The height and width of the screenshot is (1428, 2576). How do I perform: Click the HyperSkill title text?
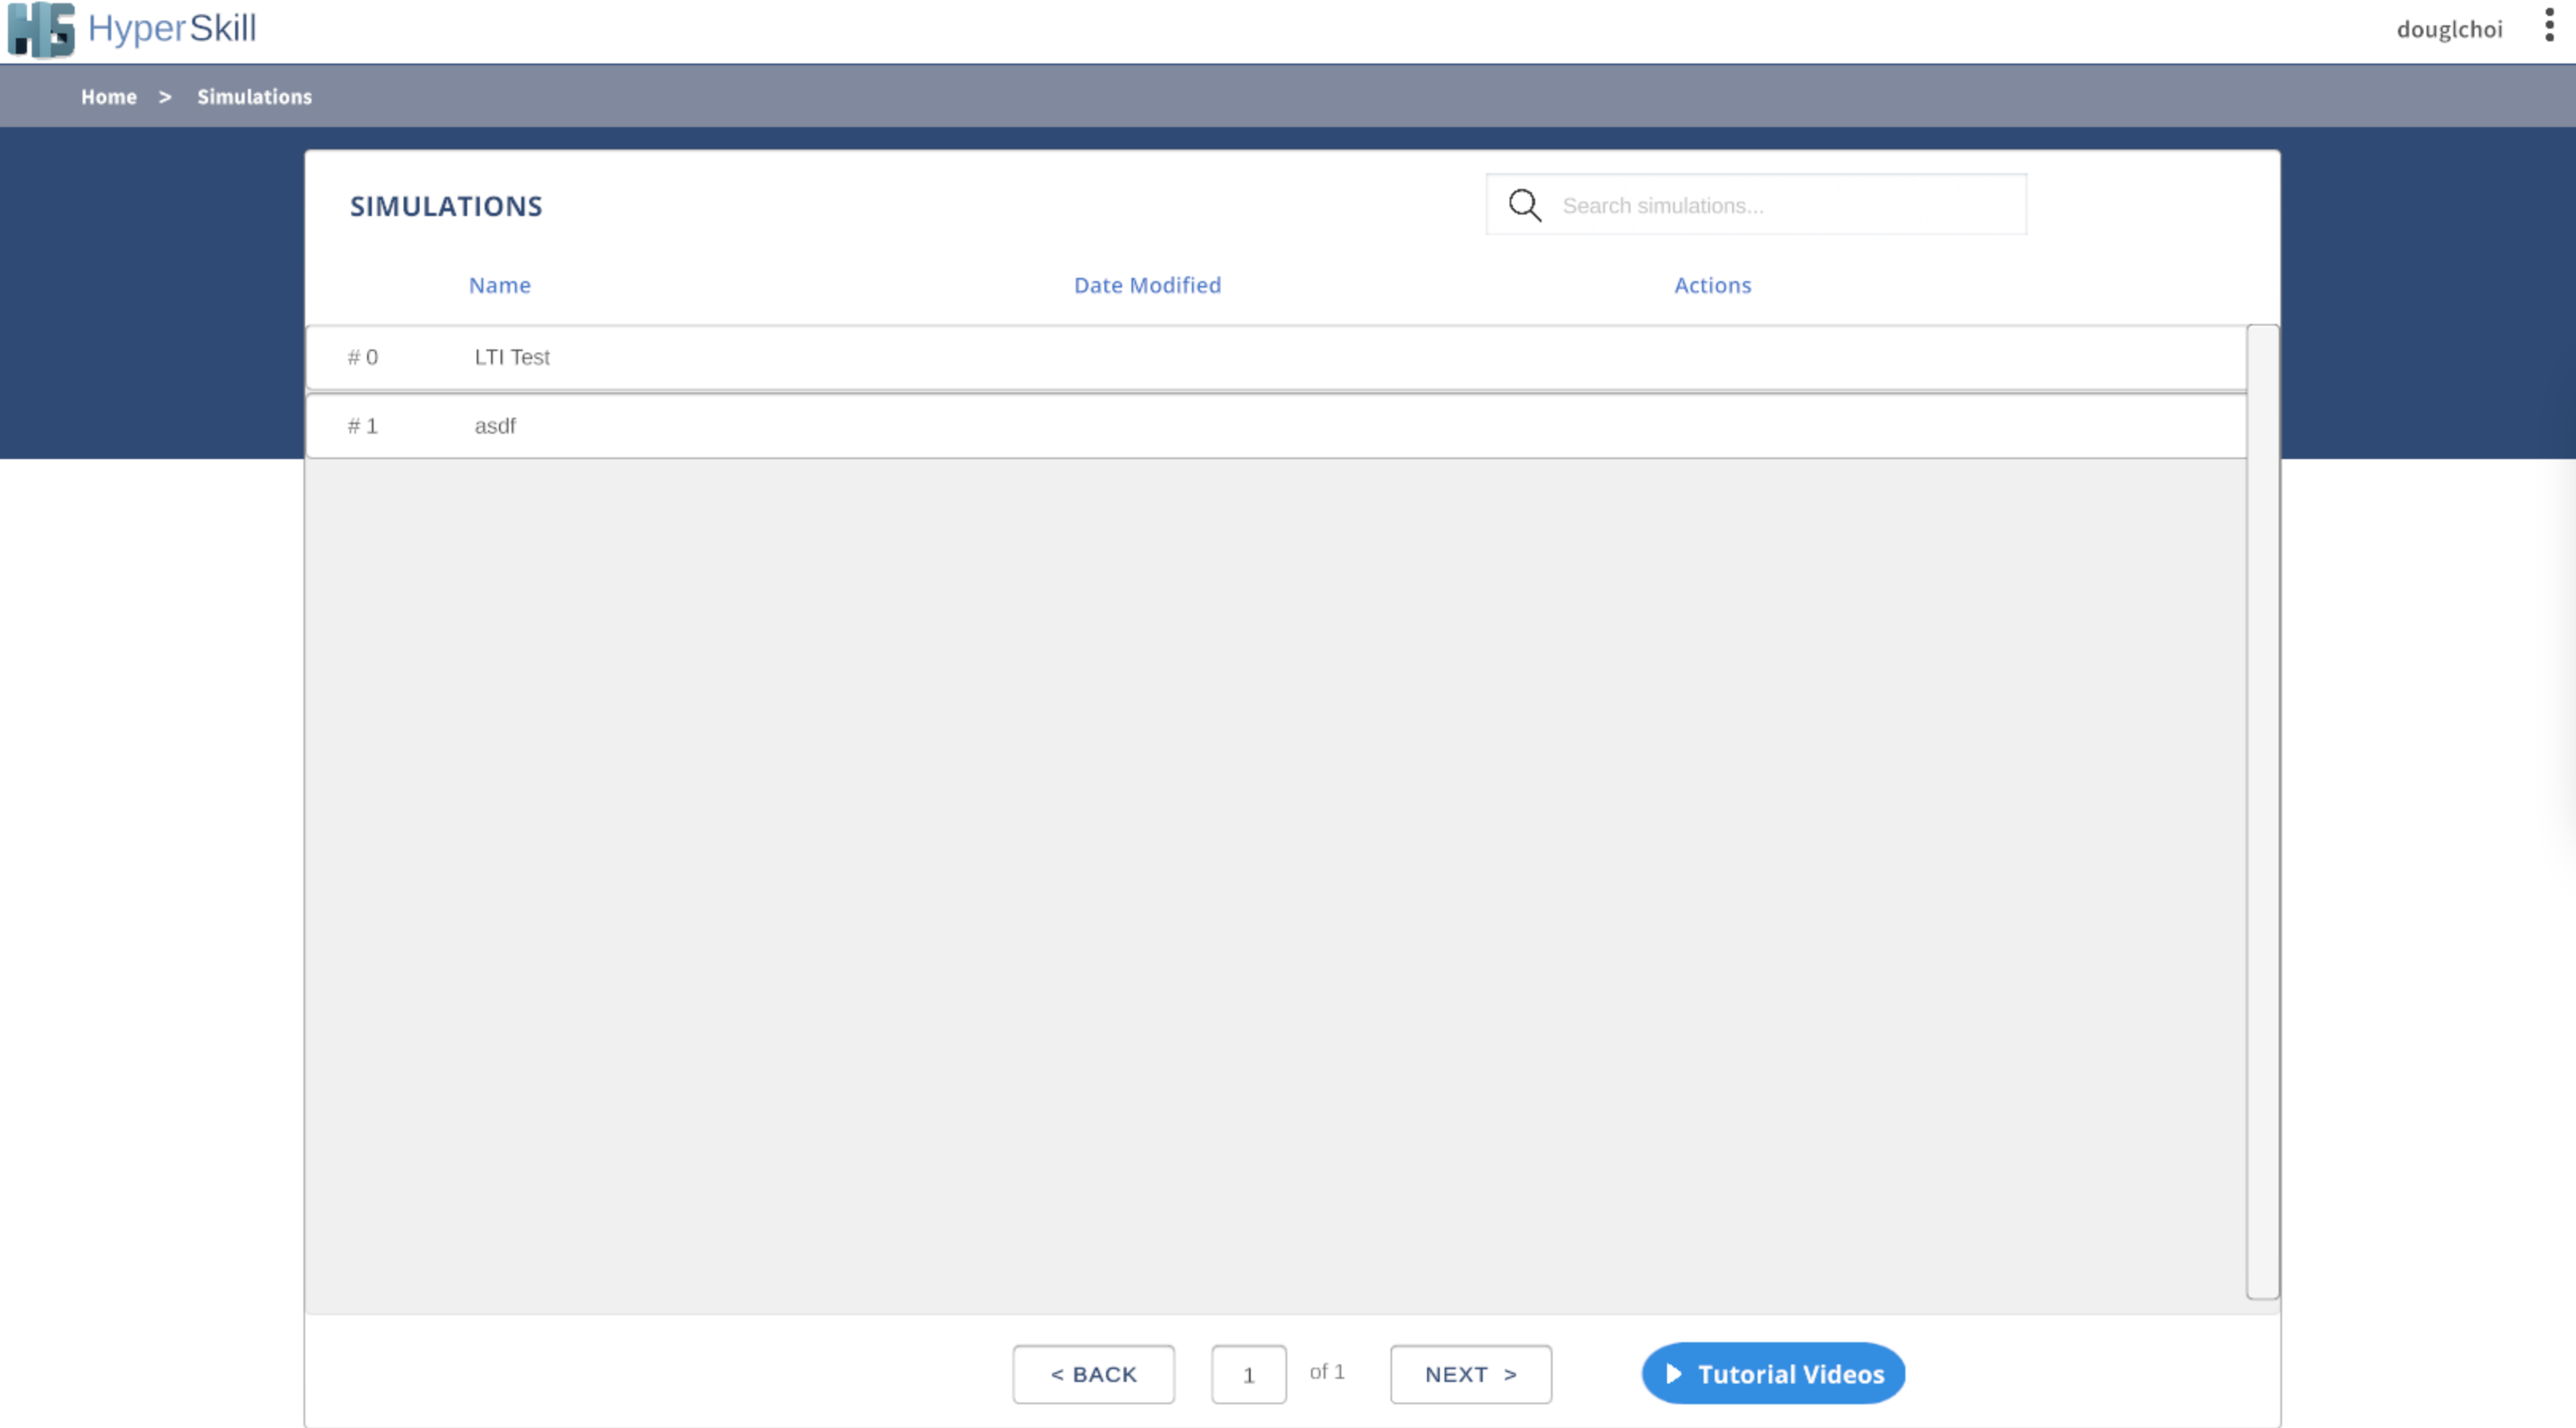(x=172, y=28)
